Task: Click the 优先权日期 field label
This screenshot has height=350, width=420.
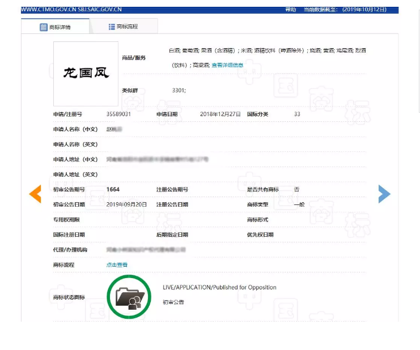Action: (x=260, y=234)
